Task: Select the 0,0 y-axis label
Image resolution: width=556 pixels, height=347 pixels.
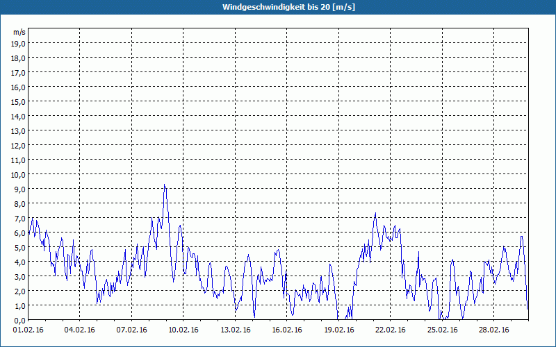Action: pyautogui.click(x=19, y=320)
